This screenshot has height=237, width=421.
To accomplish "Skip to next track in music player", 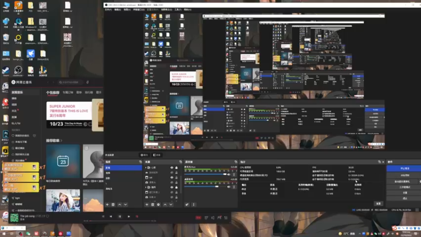I will pyautogui.click(x=129, y=216).
